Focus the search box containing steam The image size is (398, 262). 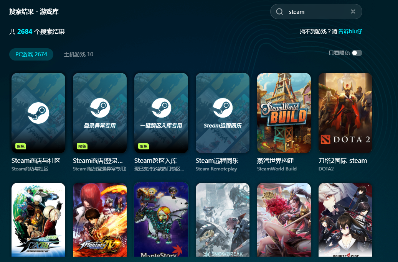coord(316,11)
